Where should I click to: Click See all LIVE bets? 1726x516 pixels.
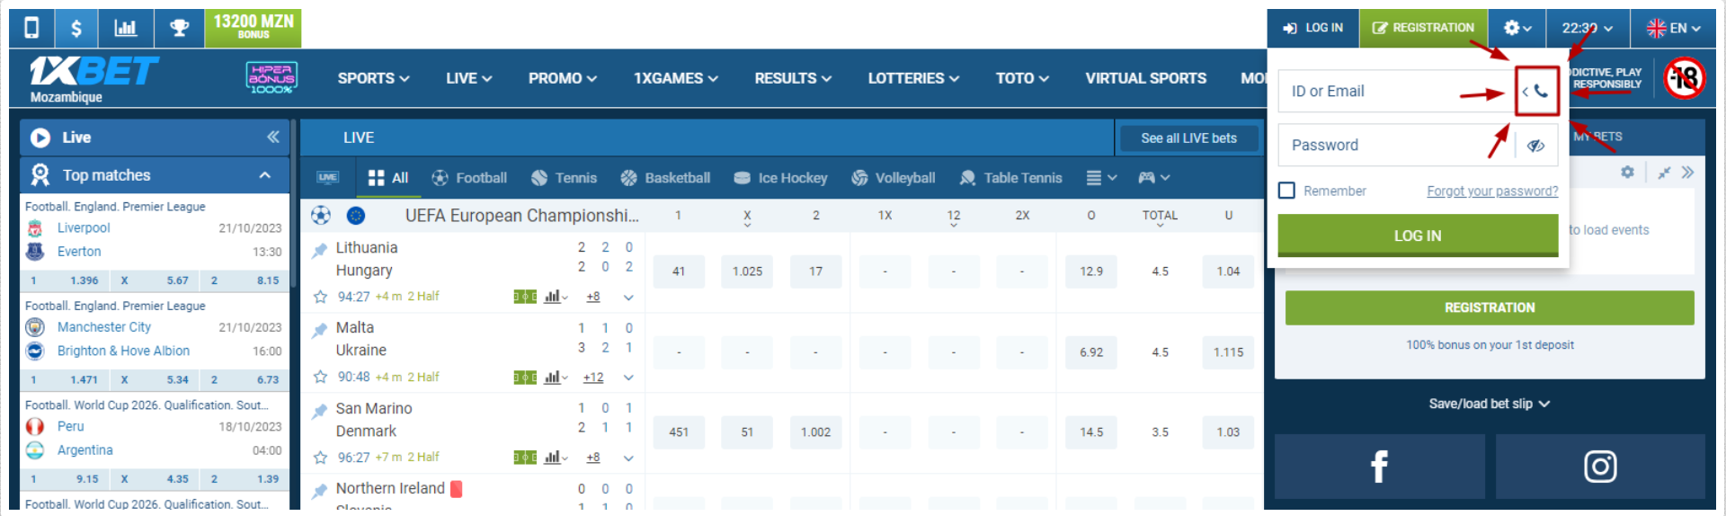click(1188, 138)
